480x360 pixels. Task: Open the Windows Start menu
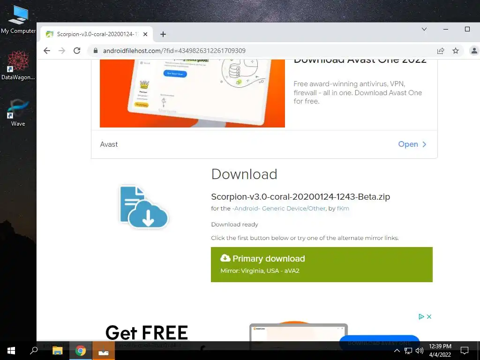[11, 351]
